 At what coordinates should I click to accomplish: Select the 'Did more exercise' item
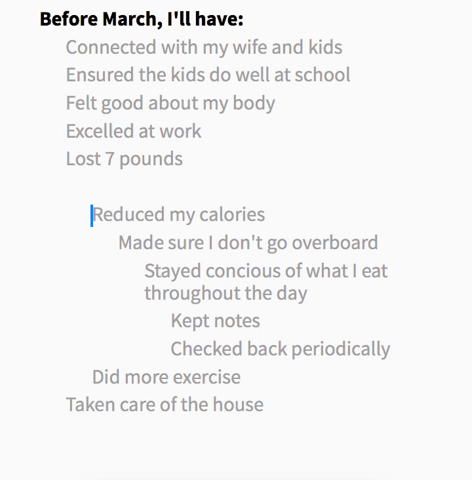click(x=167, y=377)
